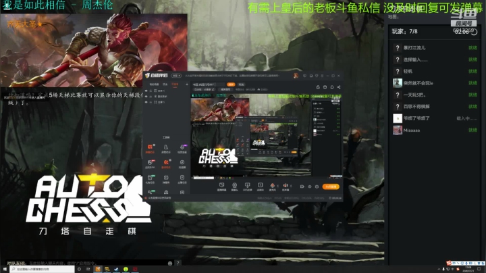Toggle lock icon on first source row
The width and height of the screenshot is (486, 273).
pyautogui.click(x=151, y=91)
